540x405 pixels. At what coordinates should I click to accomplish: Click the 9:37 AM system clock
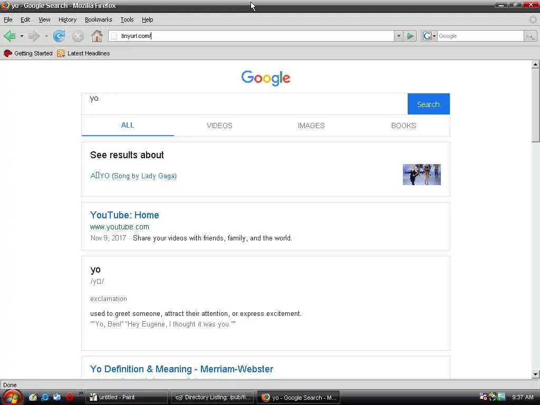(523, 398)
